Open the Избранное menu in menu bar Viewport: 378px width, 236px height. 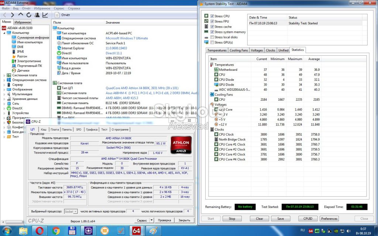(42, 8)
